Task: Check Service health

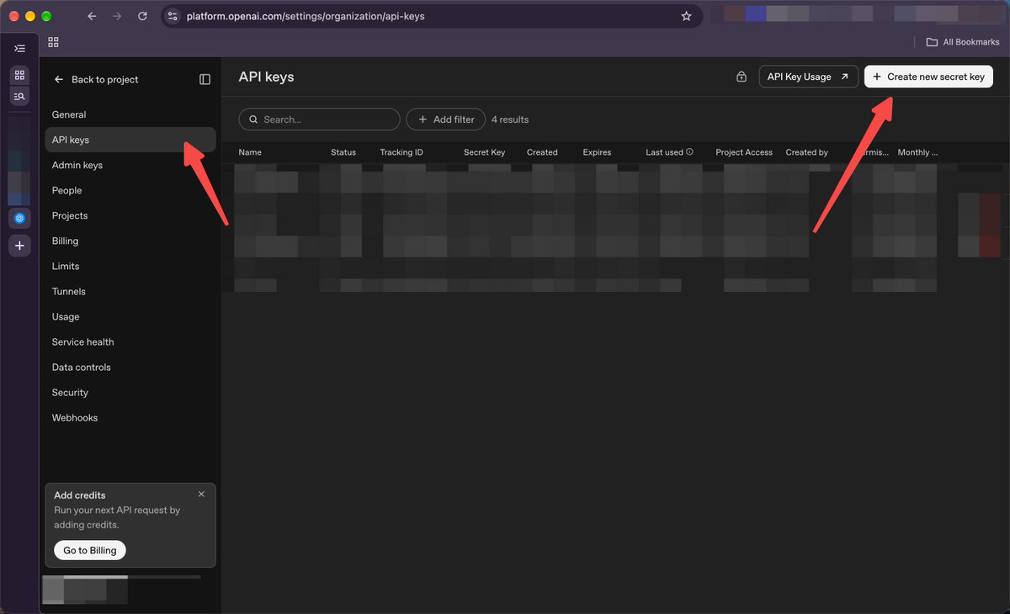Action: (x=130, y=341)
